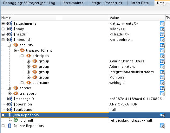Click inspect icon beside AdminChannelUsers value
170x133 pixels.
pos(162,61)
